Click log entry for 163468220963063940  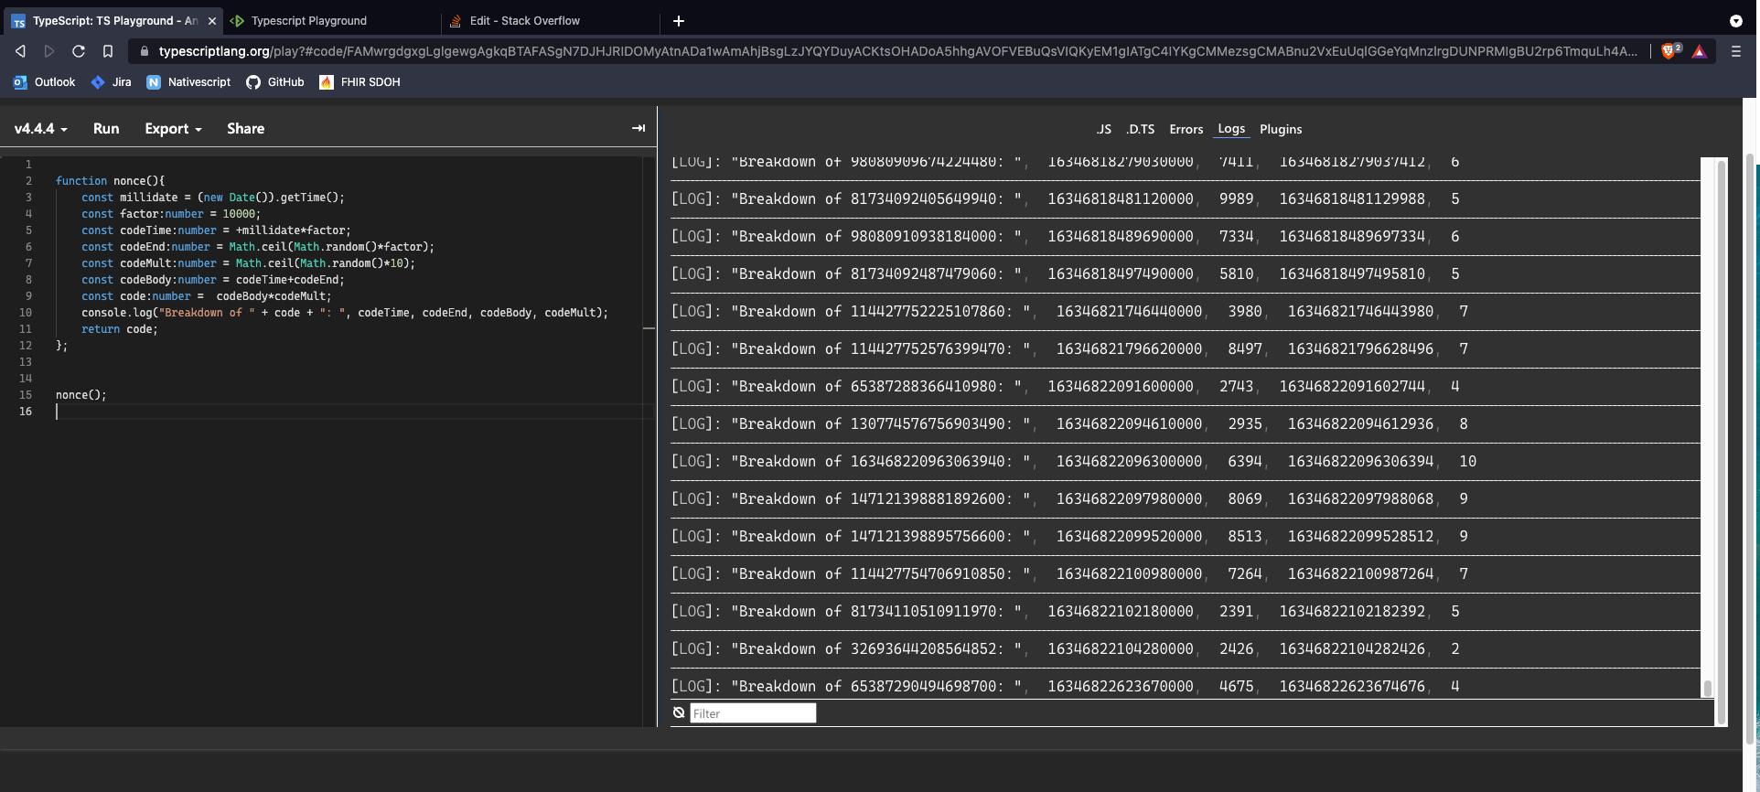1185,462
